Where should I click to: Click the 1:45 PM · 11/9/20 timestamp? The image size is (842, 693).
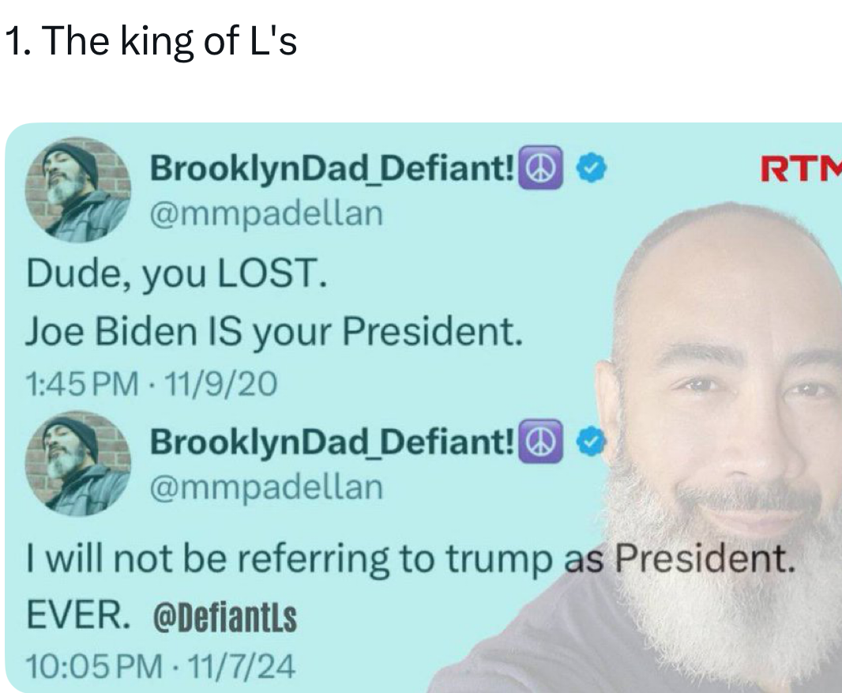coord(151,384)
